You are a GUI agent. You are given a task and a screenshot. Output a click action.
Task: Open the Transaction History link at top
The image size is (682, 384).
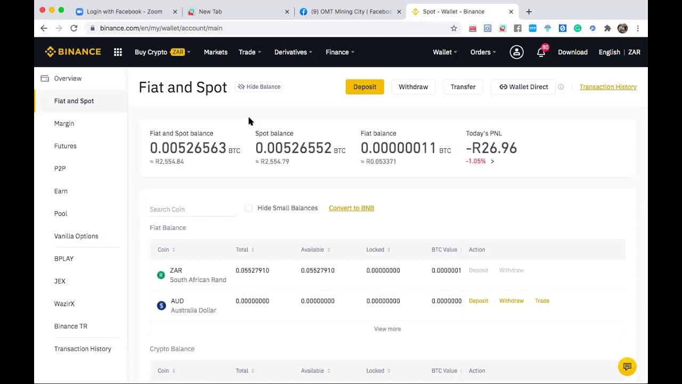tap(608, 87)
